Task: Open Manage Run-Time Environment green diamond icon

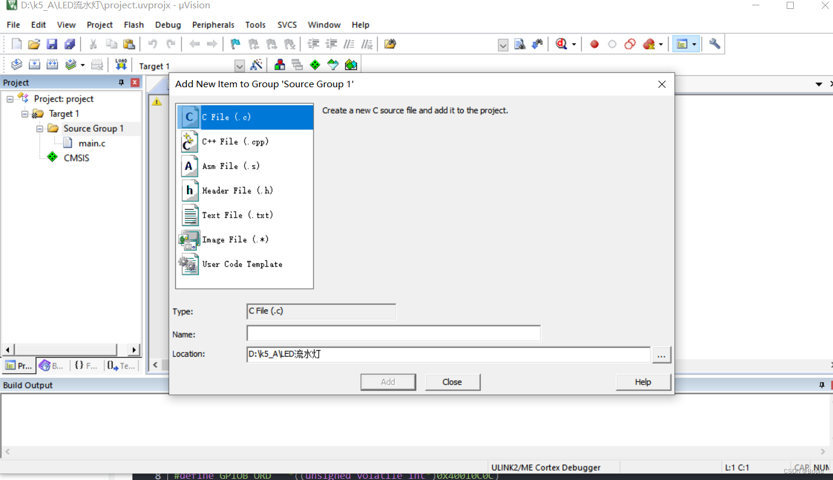Action: point(315,65)
